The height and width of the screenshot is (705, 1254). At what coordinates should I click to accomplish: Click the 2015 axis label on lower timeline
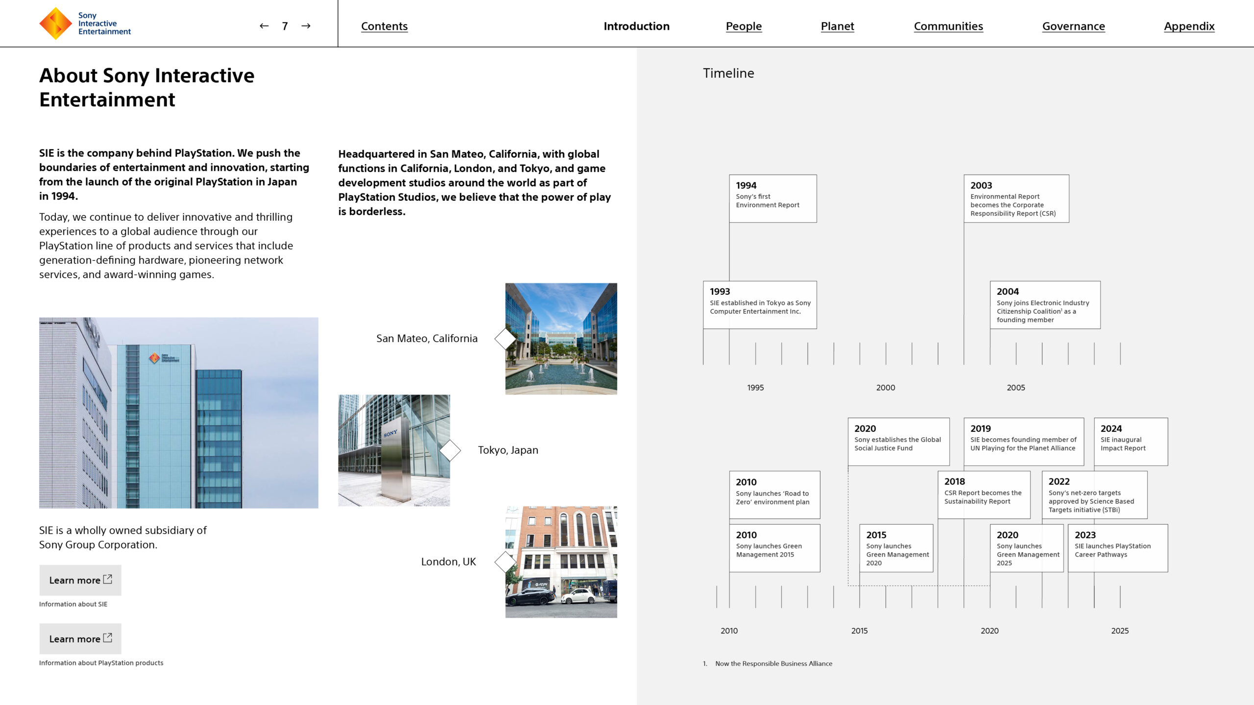[x=859, y=631]
